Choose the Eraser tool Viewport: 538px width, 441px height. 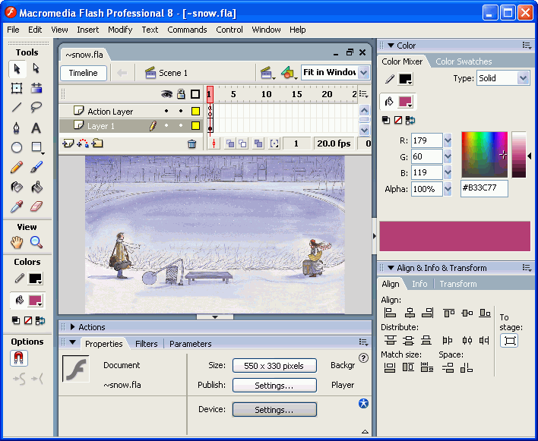pos(36,206)
